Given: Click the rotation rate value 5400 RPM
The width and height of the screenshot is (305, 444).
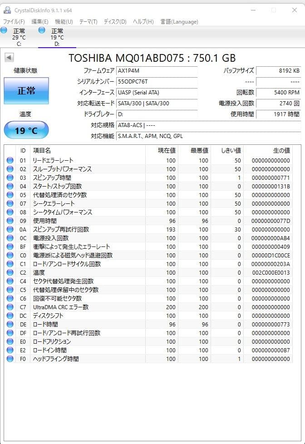Looking at the screenshot, I should (x=278, y=93).
